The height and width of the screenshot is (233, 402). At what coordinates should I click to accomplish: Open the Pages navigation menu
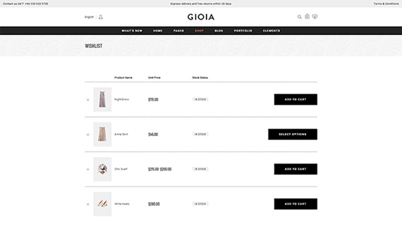[179, 30]
